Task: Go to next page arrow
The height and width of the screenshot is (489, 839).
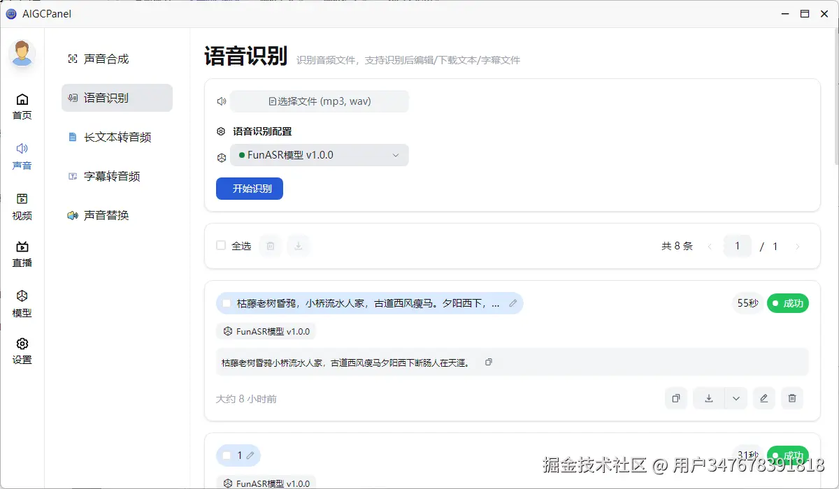Action: click(798, 246)
